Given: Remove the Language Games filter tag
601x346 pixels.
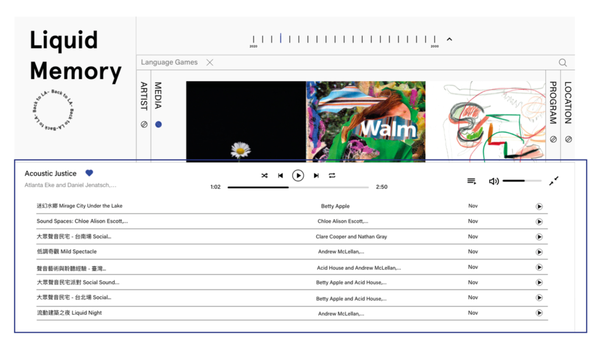Looking at the screenshot, I should pos(210,62).
